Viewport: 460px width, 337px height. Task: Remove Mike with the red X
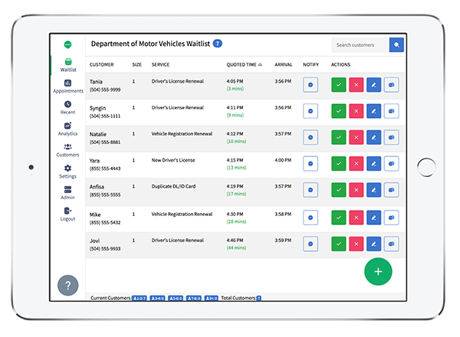(356, 218)
